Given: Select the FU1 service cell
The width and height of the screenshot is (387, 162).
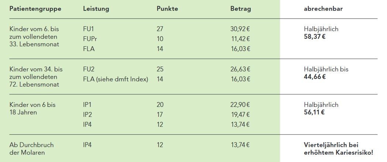Looking at the screenshot, I should point(89,29).
